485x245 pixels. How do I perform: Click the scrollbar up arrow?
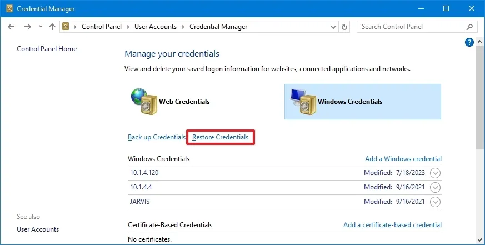[x=480, y=42]
